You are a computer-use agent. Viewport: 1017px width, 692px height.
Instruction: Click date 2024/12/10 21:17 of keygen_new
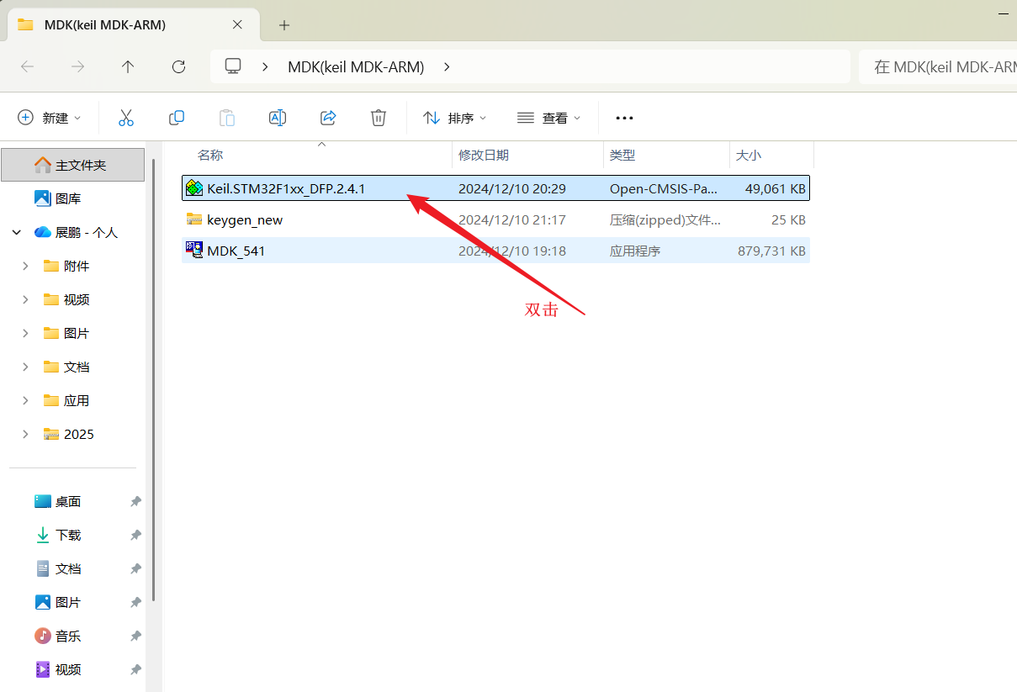pyautogui.click(x=512, y=220)
